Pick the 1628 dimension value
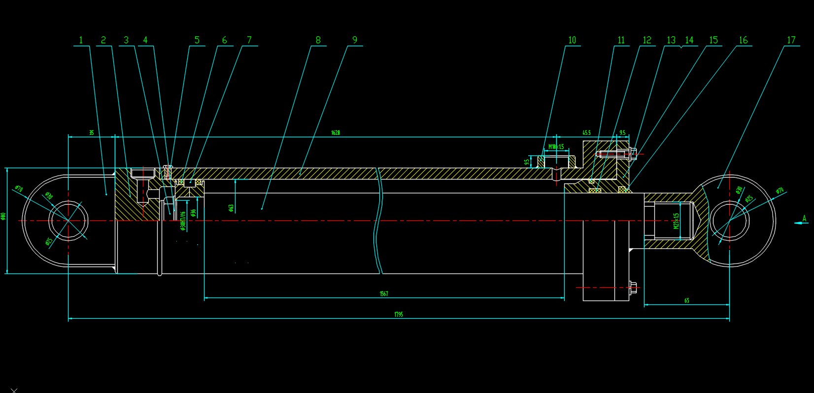The height and width of the screenshot is (393, 814). tap(336, 133)
